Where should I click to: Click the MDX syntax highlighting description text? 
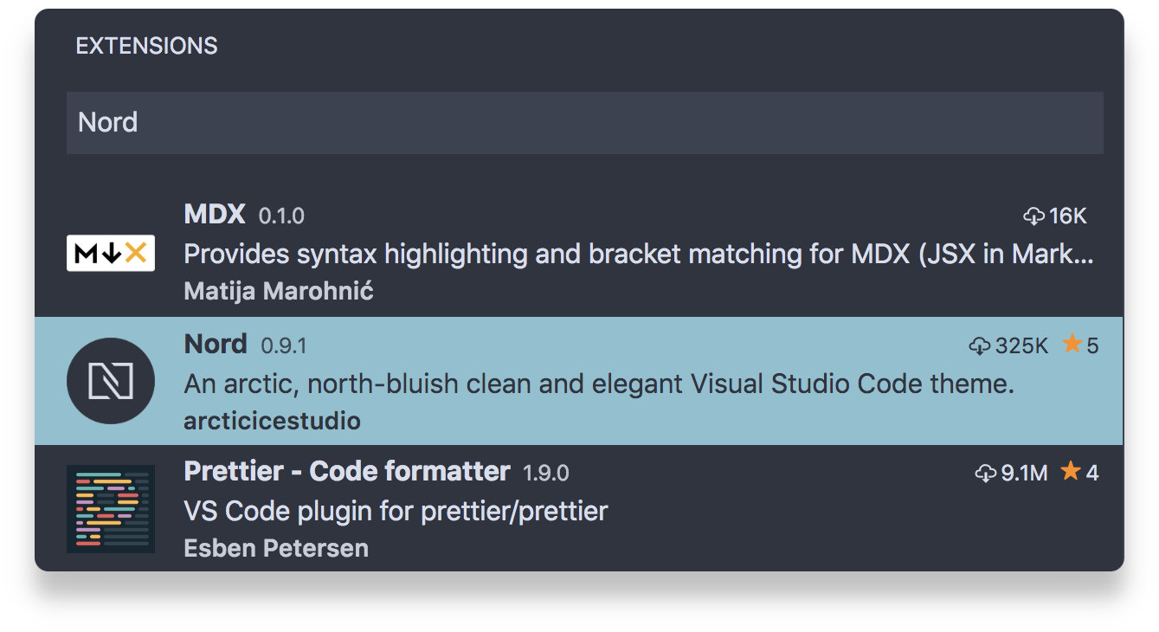coord(639,254)
